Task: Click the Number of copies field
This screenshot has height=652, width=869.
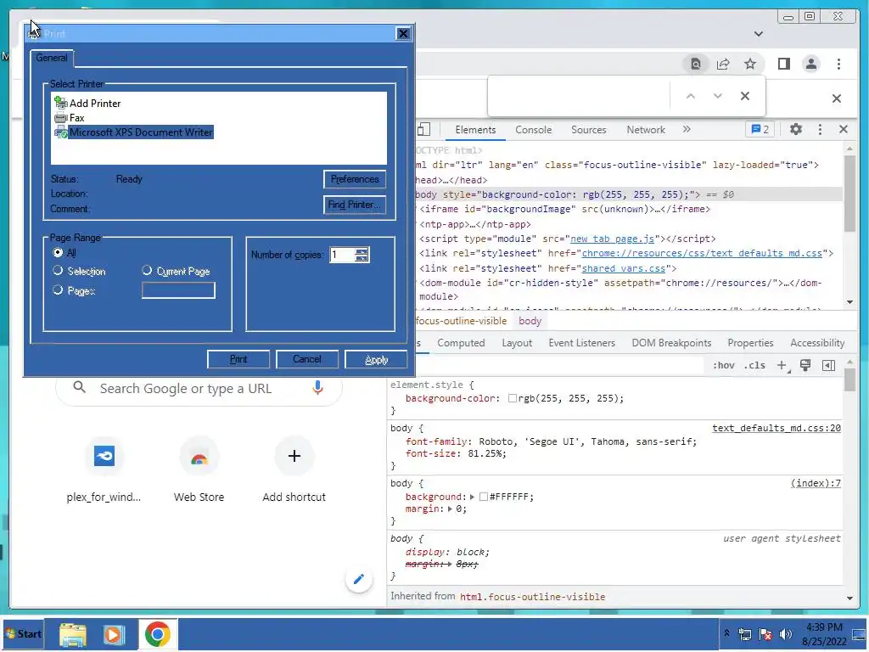Action: 343,255
